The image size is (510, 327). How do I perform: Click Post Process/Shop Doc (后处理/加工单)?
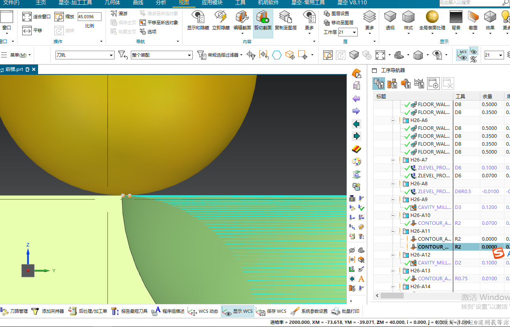[88, 311]
